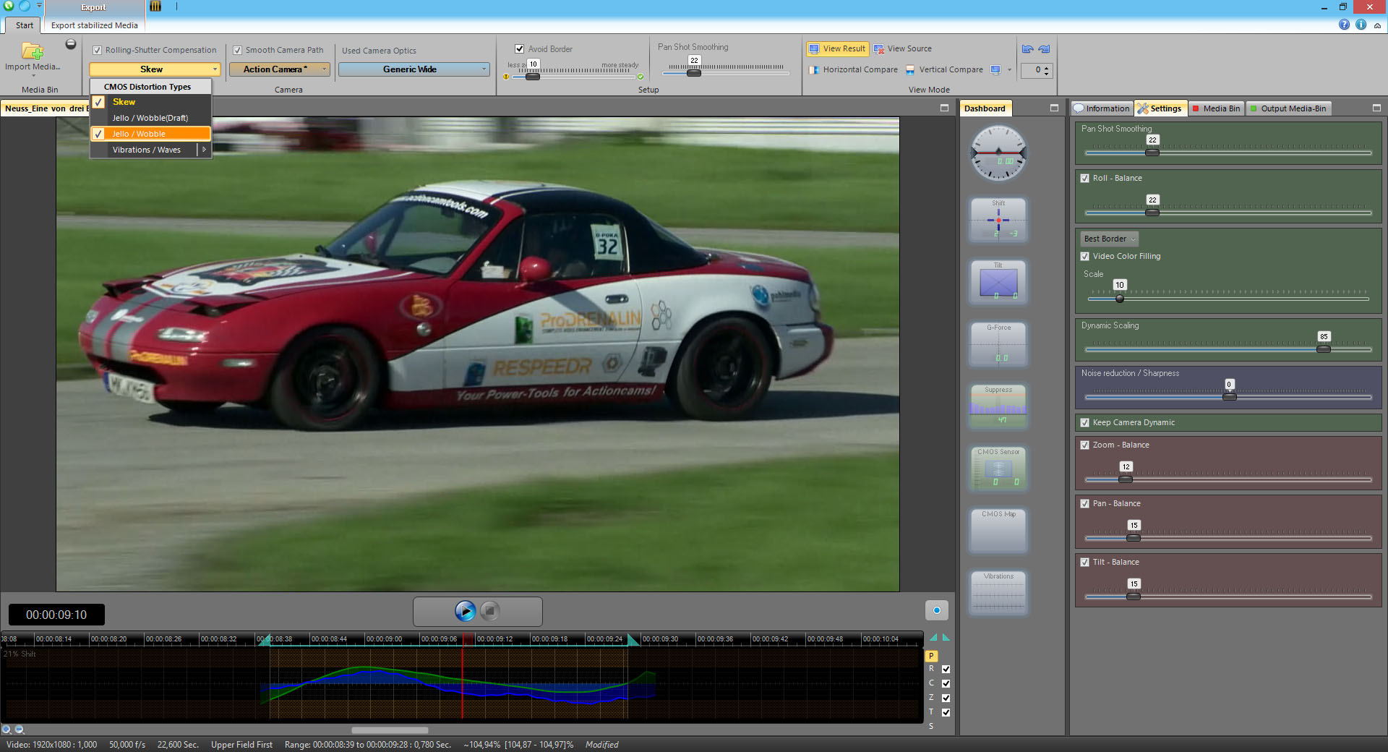The height and width of the screenshot is (752, 1388).
Task: Open the Action Camera dropdown
Action: (279, 69)
